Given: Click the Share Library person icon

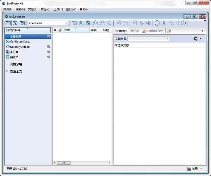Looking at the screenshot, I should click(x=164, y=23).
